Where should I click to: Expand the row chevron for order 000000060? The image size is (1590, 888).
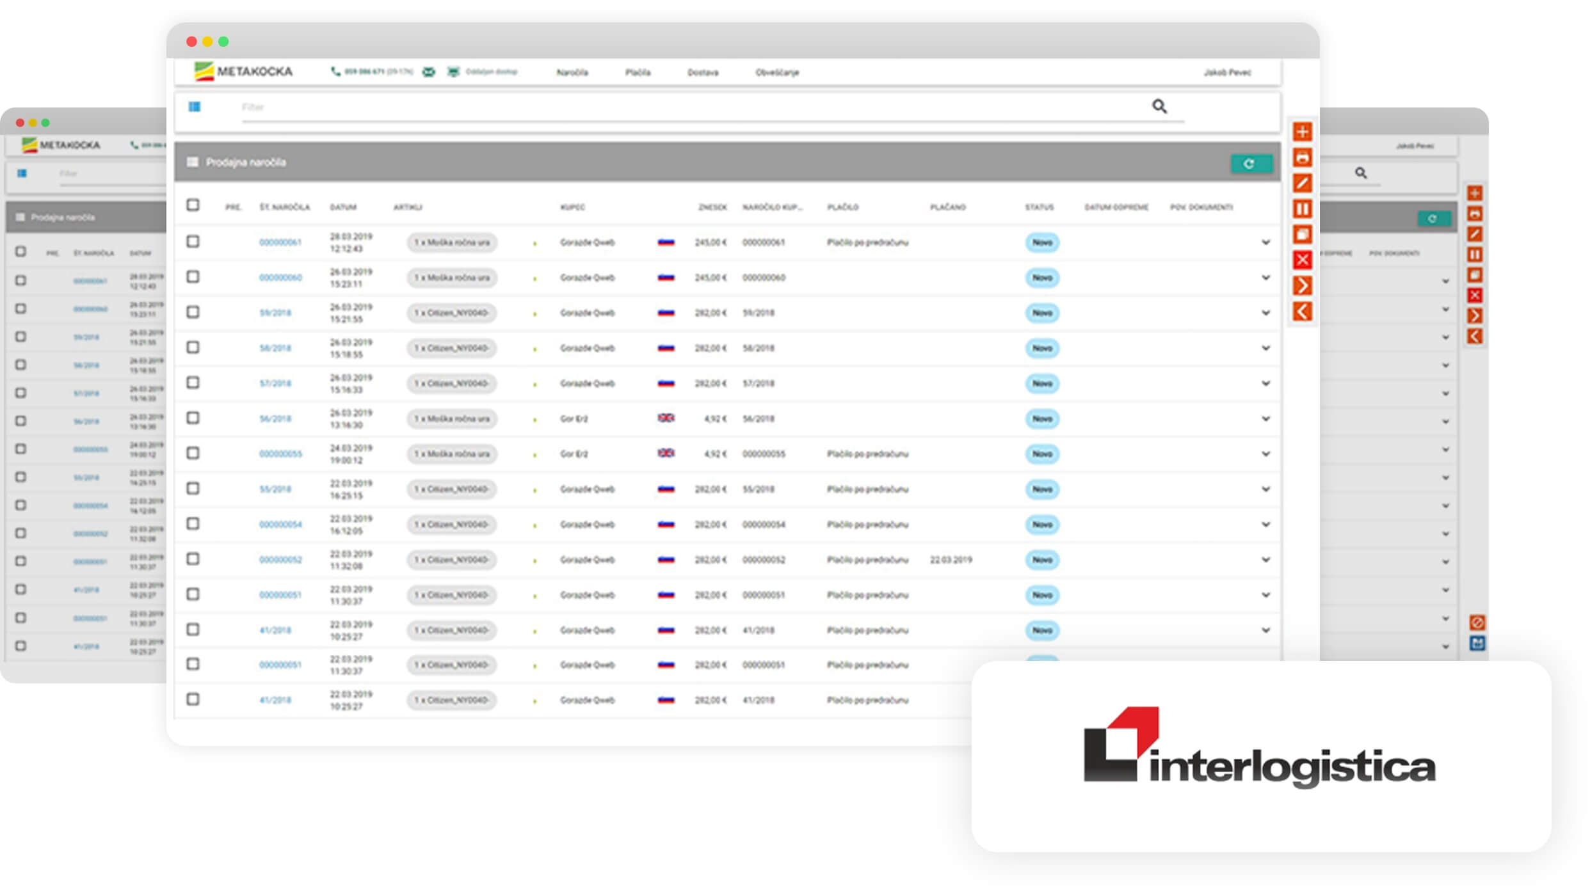(1265, 278)
